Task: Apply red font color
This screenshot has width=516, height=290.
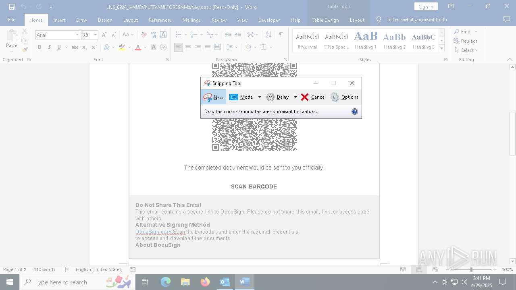Action: 138,47
